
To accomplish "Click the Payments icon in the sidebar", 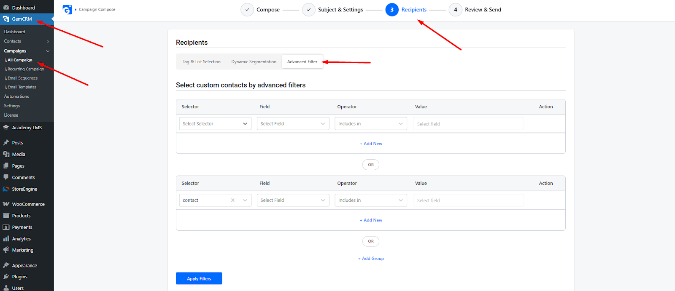I will [x=6, y=227].
